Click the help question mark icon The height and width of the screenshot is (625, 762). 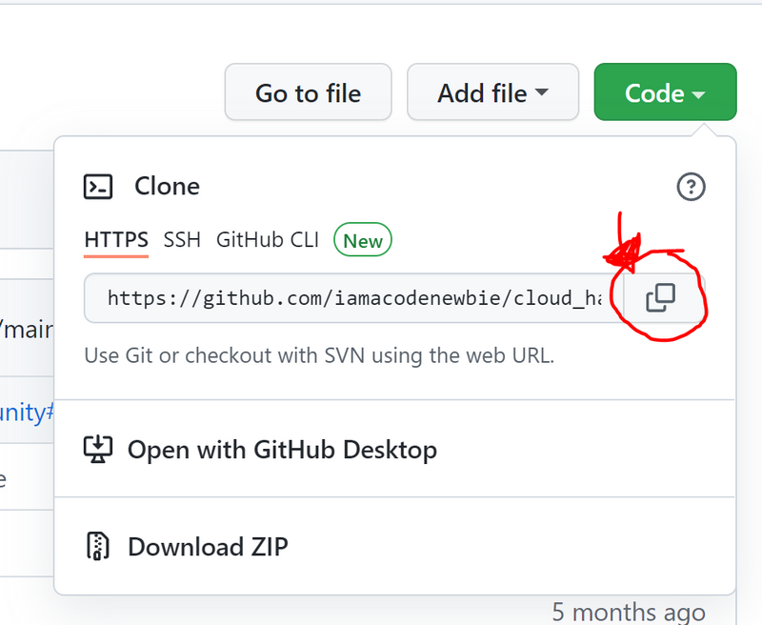click(x=691, y=187)
